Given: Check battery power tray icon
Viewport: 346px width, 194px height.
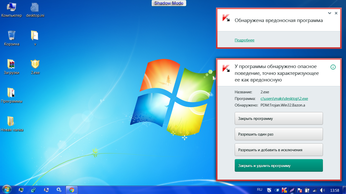Looking at the screenshot, I should tap(307, 190).
